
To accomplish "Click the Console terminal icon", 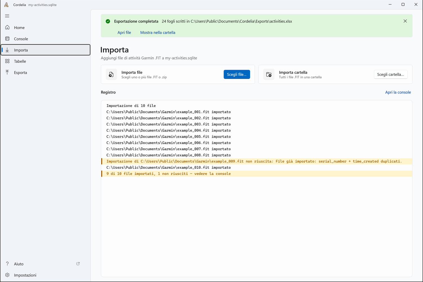I will pyautogui.click(x=7, y=38).
